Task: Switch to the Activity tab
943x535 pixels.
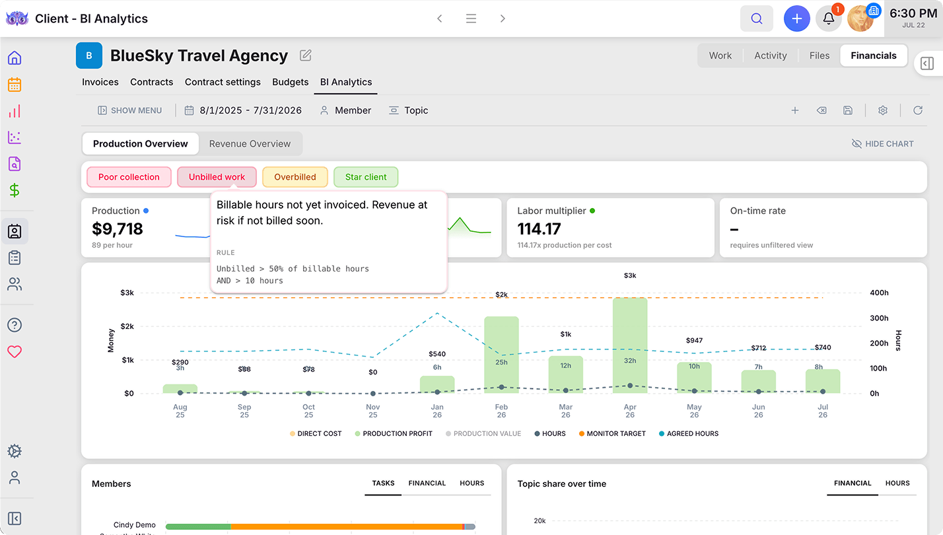Action: click(x=771, y=55)
